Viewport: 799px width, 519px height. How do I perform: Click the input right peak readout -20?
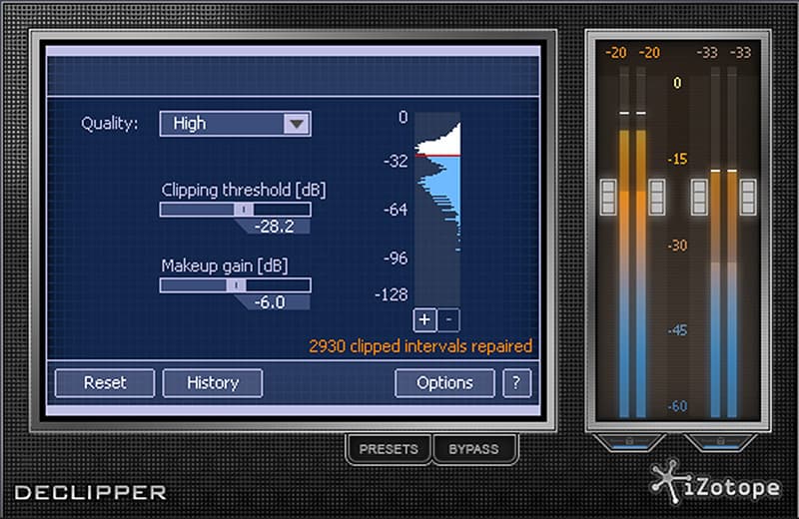649,53
